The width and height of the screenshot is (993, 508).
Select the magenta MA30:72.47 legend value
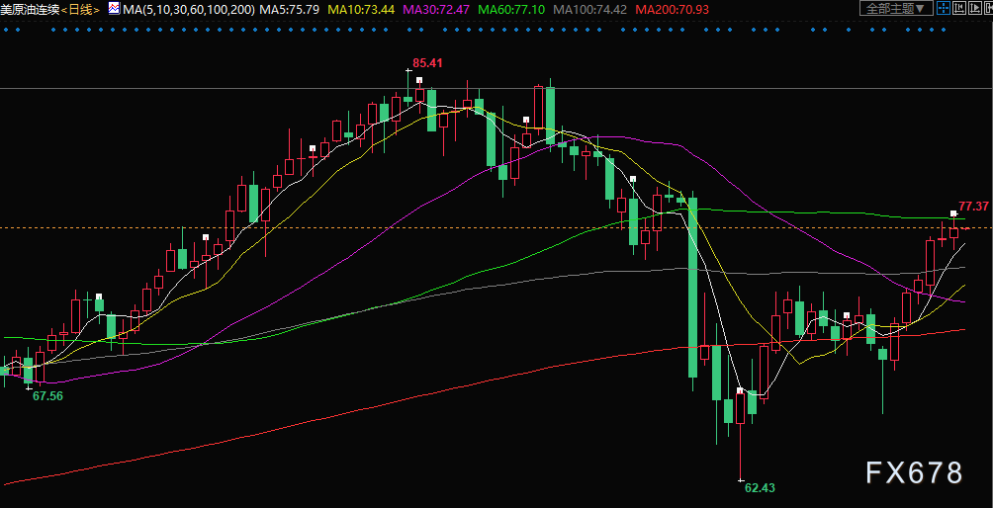[x=437, y=10]
